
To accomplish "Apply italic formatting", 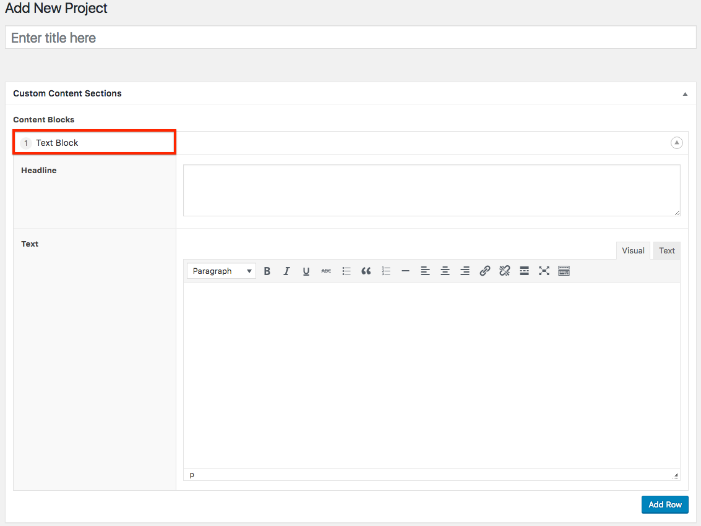I will pyautogui.click(x=286, y=271).
